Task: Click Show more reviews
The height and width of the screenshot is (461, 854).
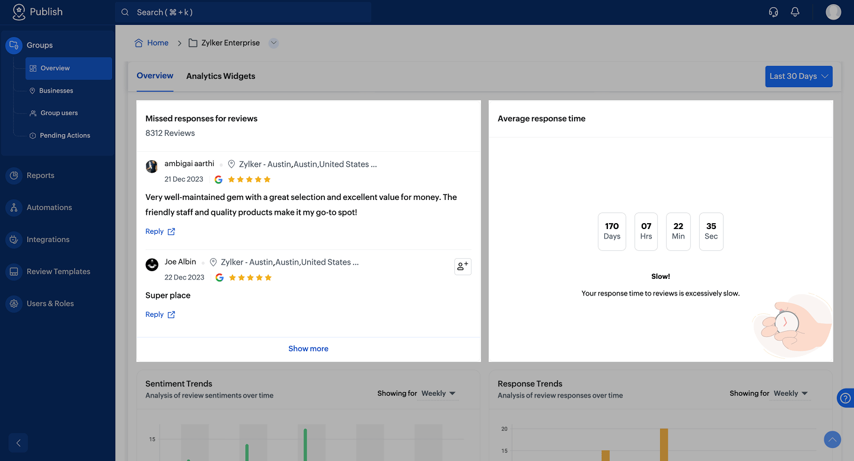Action: click(x=308, y=349)
